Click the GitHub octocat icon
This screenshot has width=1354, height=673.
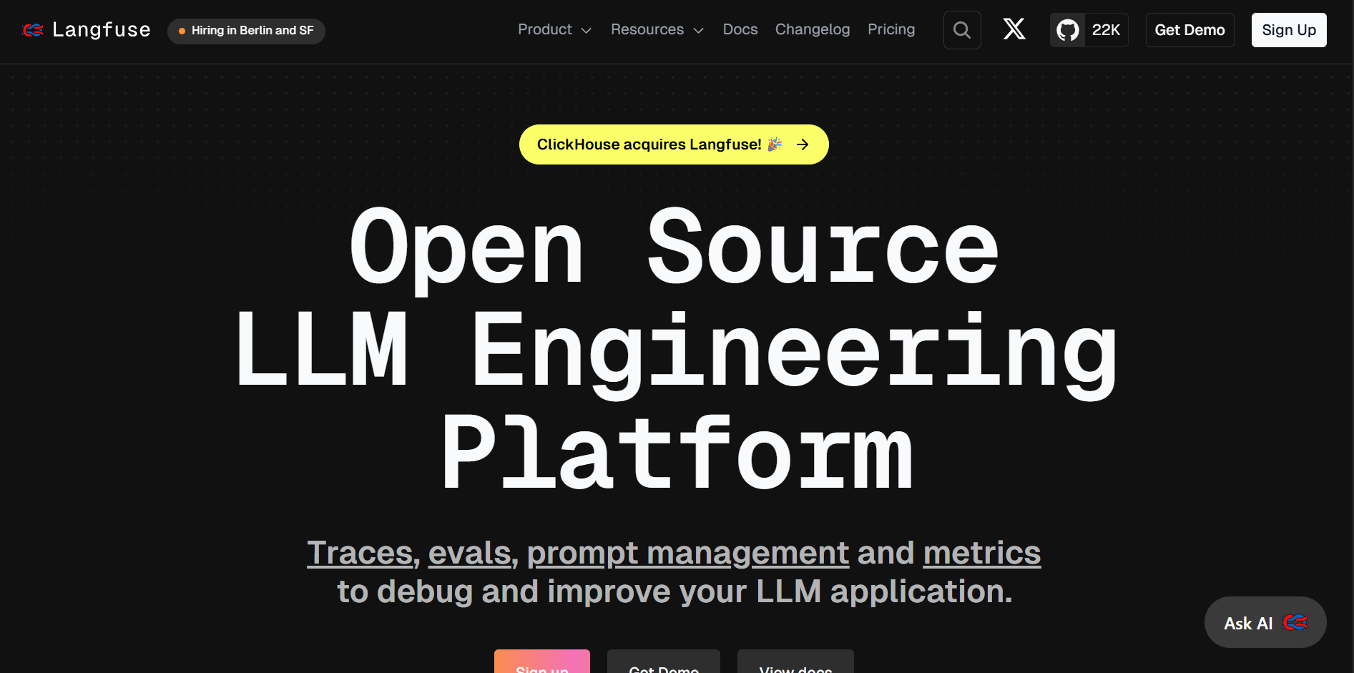point(1068,30)
